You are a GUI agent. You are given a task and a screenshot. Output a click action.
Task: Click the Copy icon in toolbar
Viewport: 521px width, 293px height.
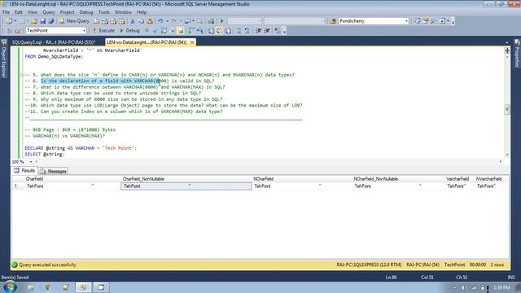[141, 21]
